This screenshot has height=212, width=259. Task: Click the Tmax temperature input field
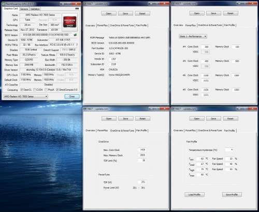pos(201,175)
